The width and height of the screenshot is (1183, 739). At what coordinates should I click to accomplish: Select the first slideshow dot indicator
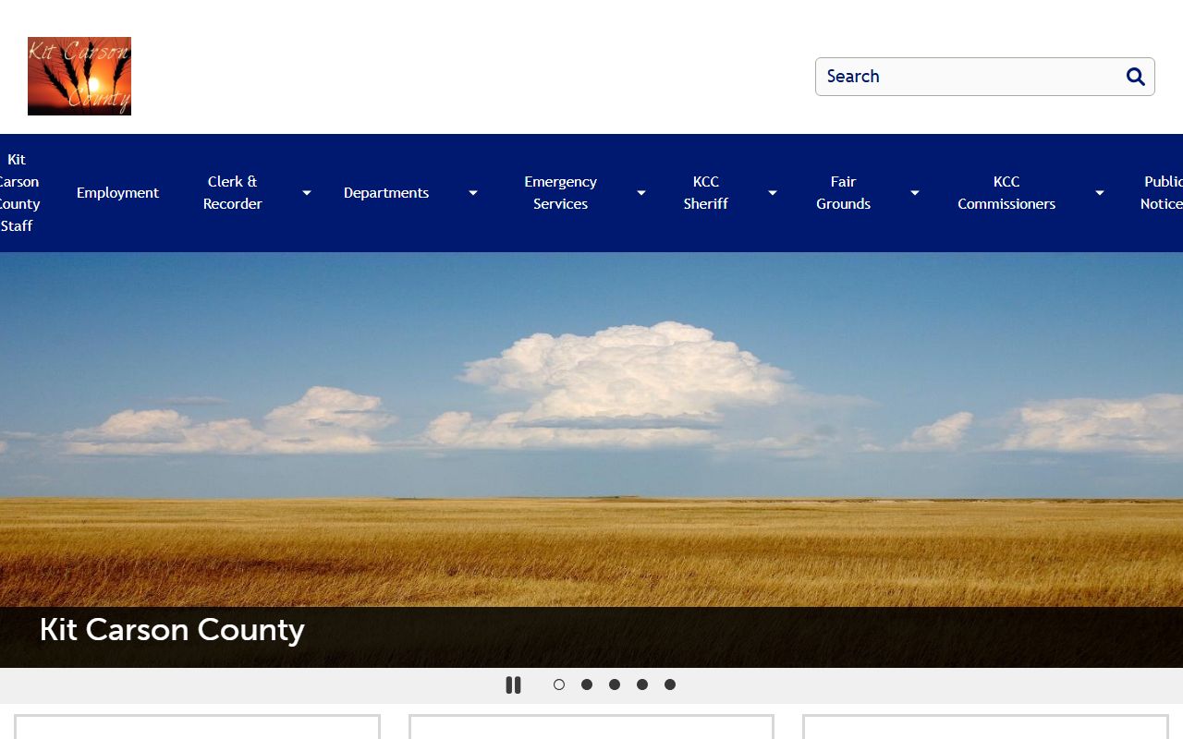point(559,684)
